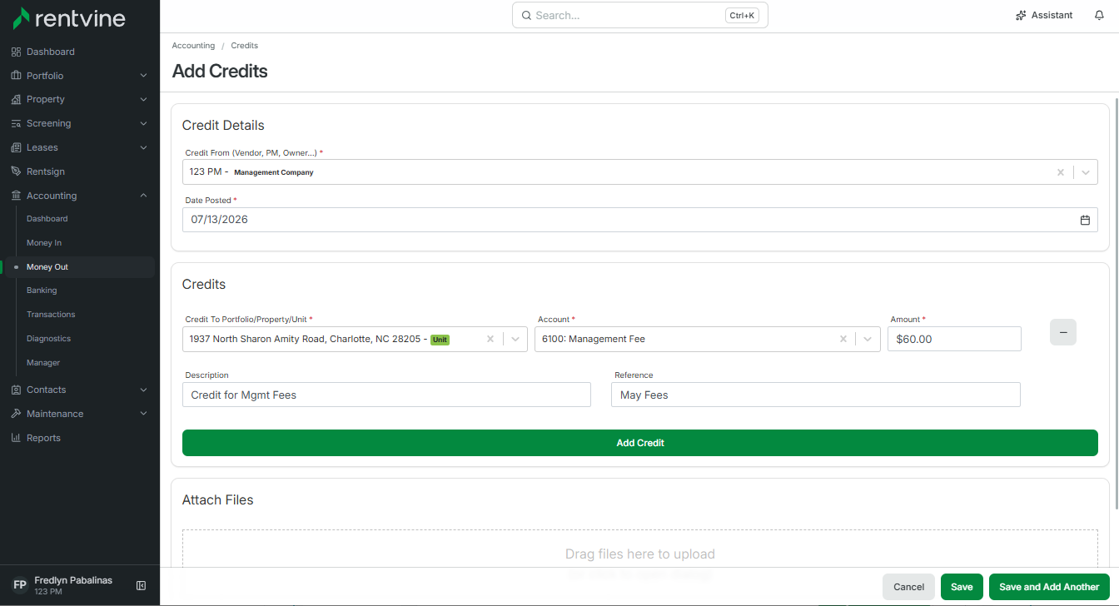1119x606 pixels.
Task: Open the Assistant sparkle button
Action: [1044, 15]
